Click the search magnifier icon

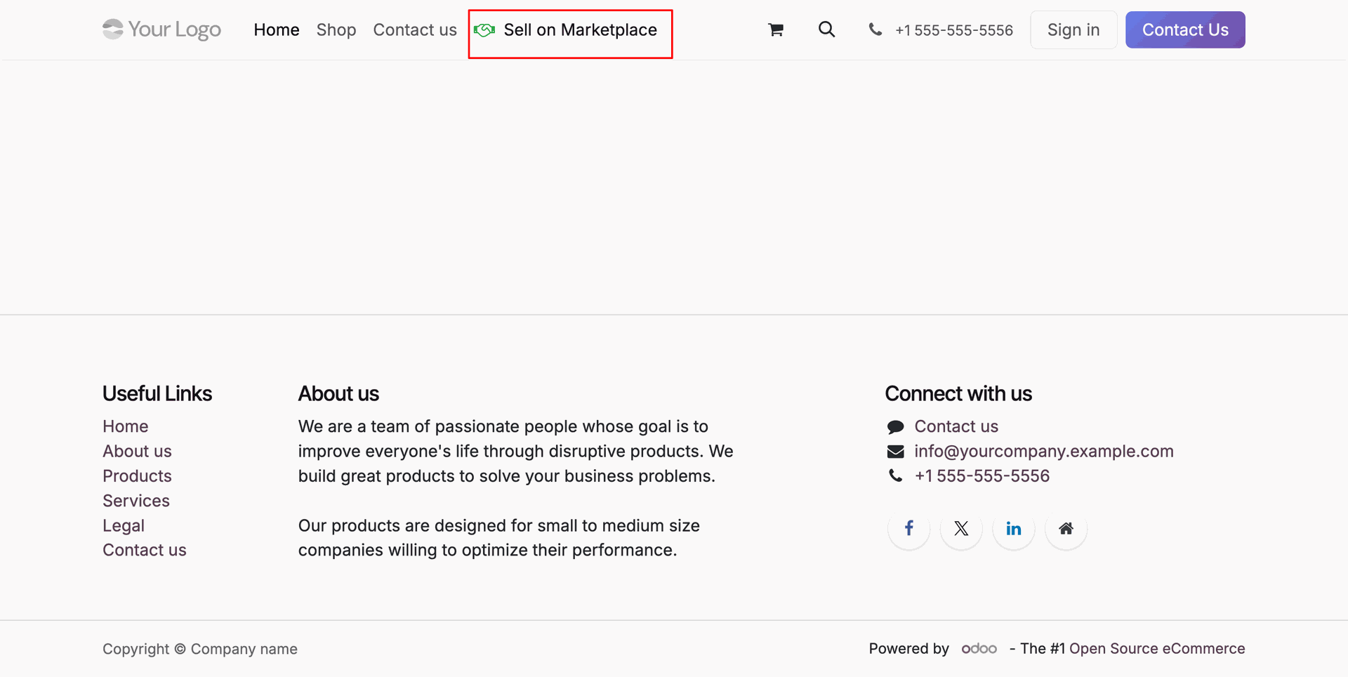pyautogui.click(x=827, y=29)
